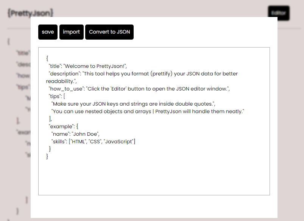304x221 pixels.
Task: Click the "name" key in the editor
Action: (x=60, y=134)
